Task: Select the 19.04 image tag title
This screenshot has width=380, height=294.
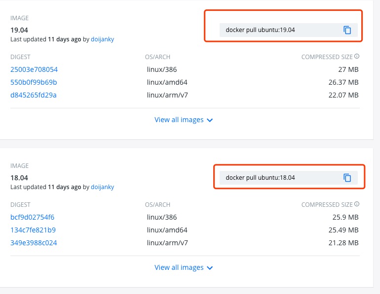Action: [18, 30]
